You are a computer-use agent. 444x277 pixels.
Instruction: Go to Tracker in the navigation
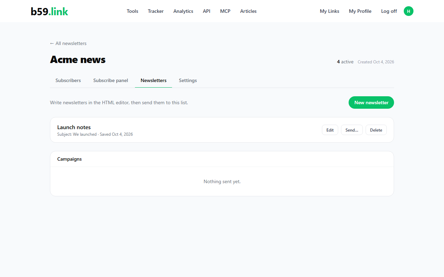[156, 11]
